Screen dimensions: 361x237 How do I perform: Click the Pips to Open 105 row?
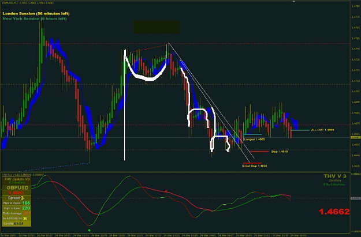(16, 203)
